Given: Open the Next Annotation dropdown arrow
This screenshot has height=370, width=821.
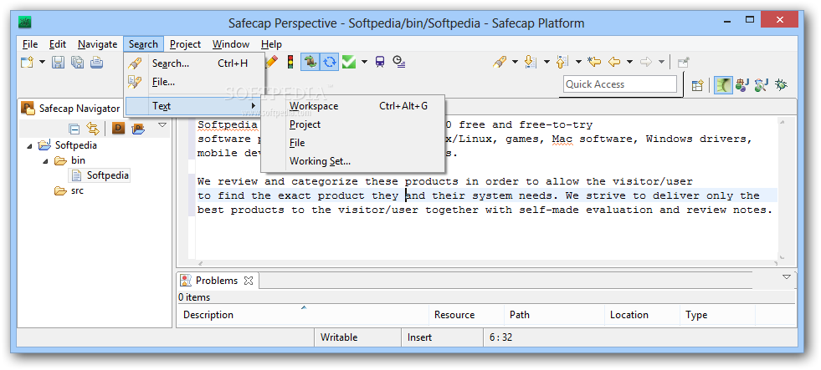Looking at the screenshot, I should click(x=546, y=62).
